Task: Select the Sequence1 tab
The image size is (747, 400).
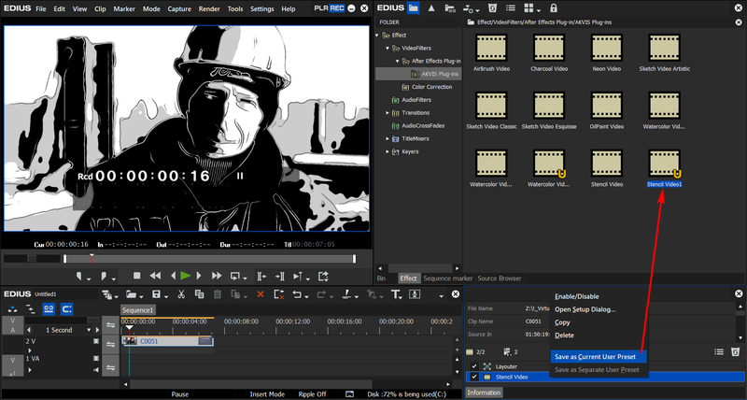Action: click(x=137, y=310)
